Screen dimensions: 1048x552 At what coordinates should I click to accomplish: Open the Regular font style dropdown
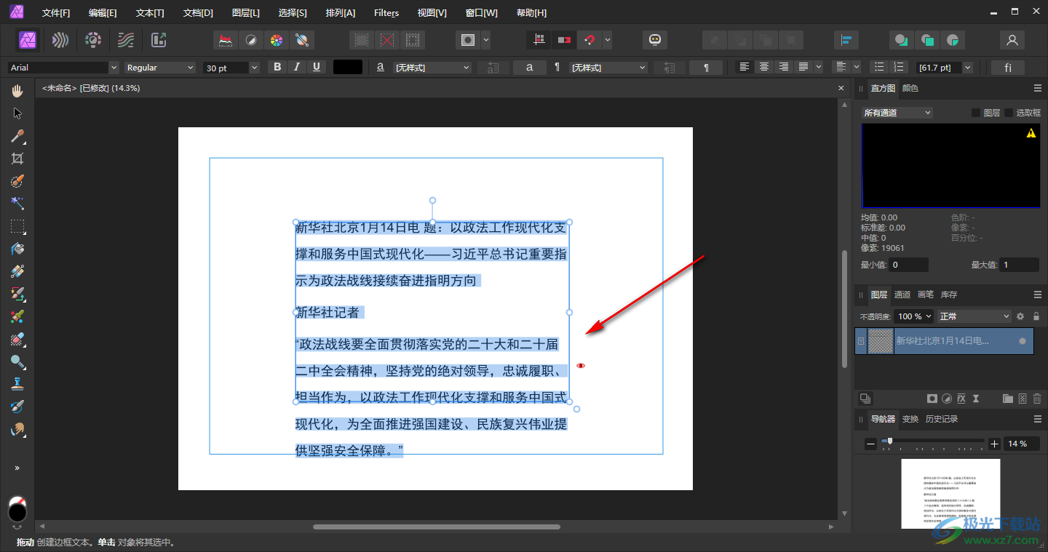pyautogui.click(x=160, y=68)
